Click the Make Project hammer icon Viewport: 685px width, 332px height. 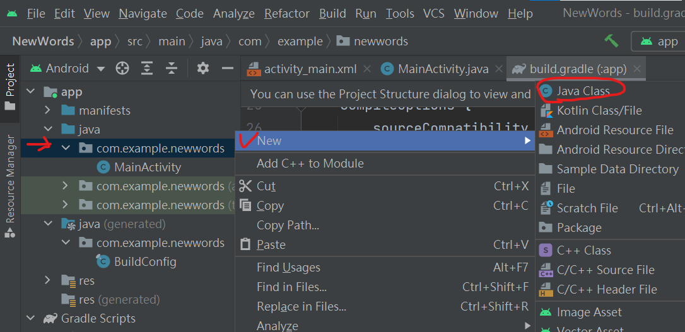[x=612, y=42]
